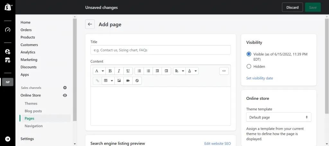The width and height of the screenshot is (329, 146).
Task: Open the dashboard speedometer icon
Action: (8, 30)
